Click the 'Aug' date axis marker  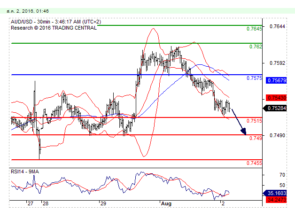pyautogui.click(x=166, y=203)
